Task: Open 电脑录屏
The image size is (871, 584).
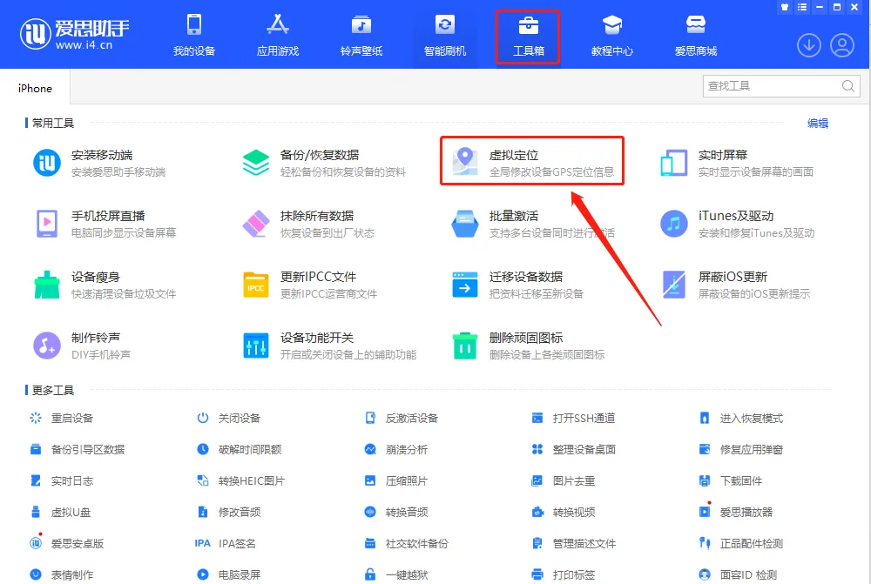Action: click(228, 574)
